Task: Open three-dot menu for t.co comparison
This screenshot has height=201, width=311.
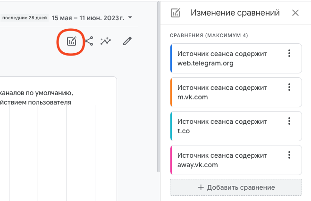Action: [289, 121]
